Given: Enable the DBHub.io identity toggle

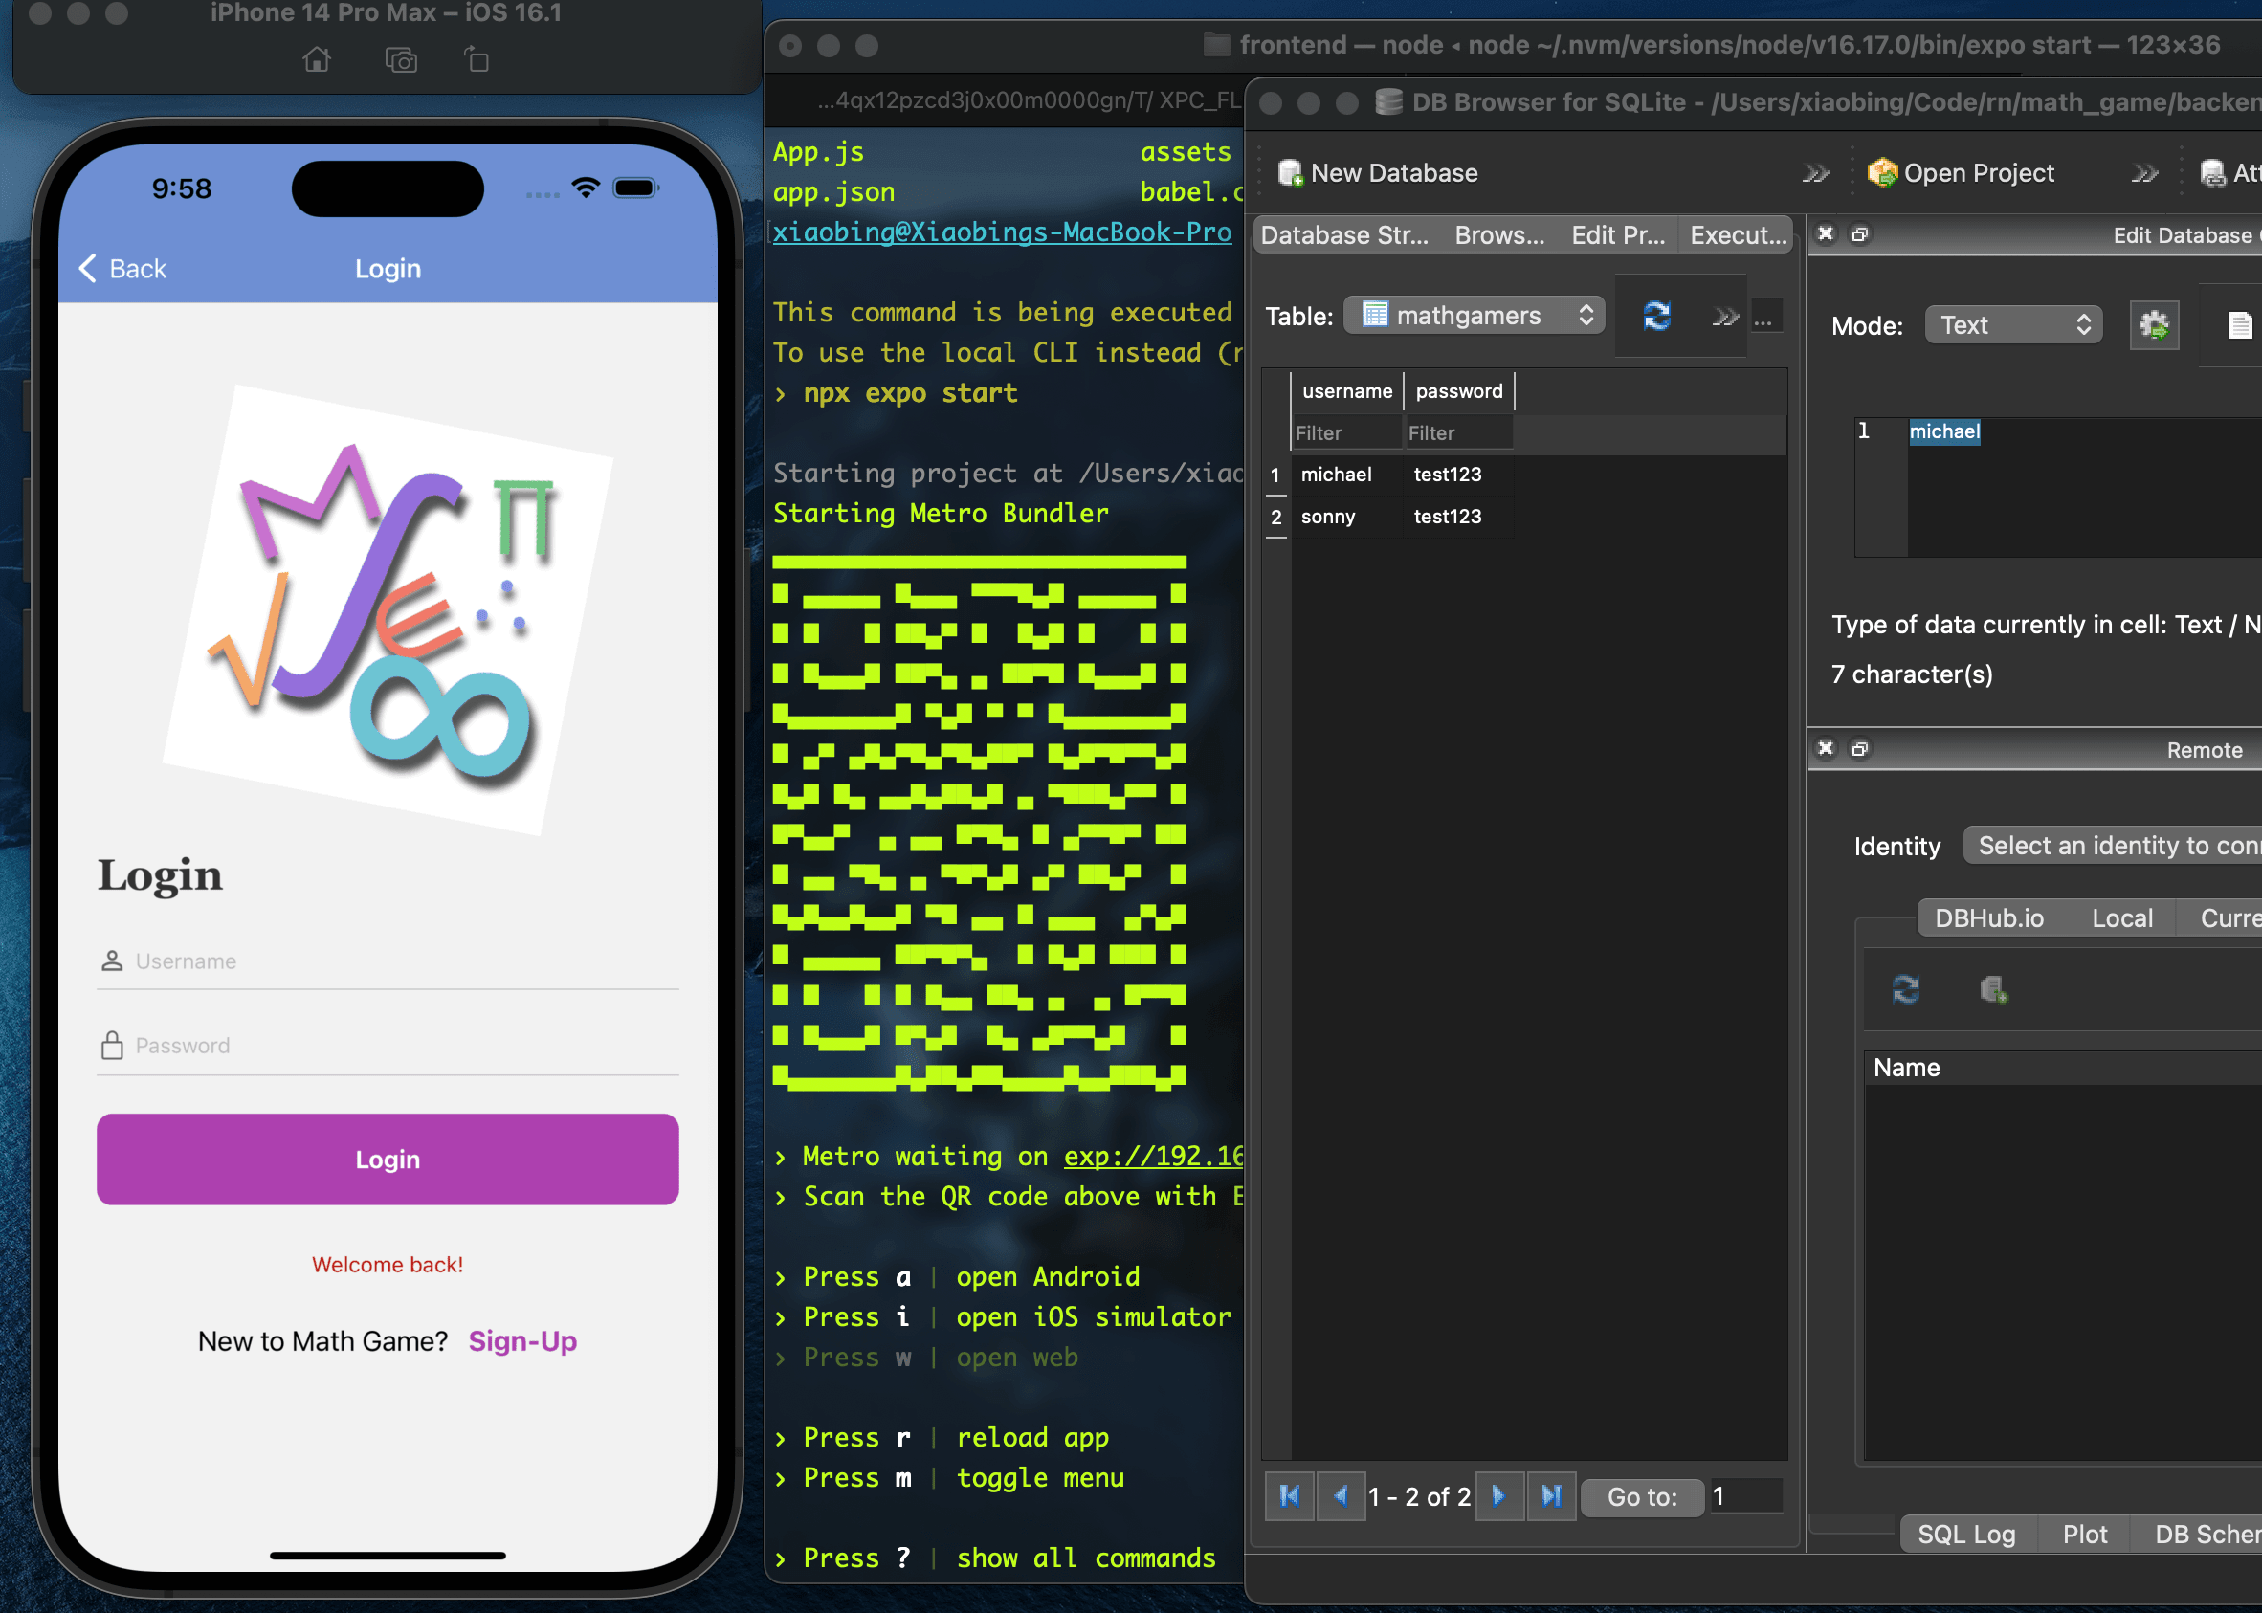Looking at the screenshot, I should [1989, 917].
